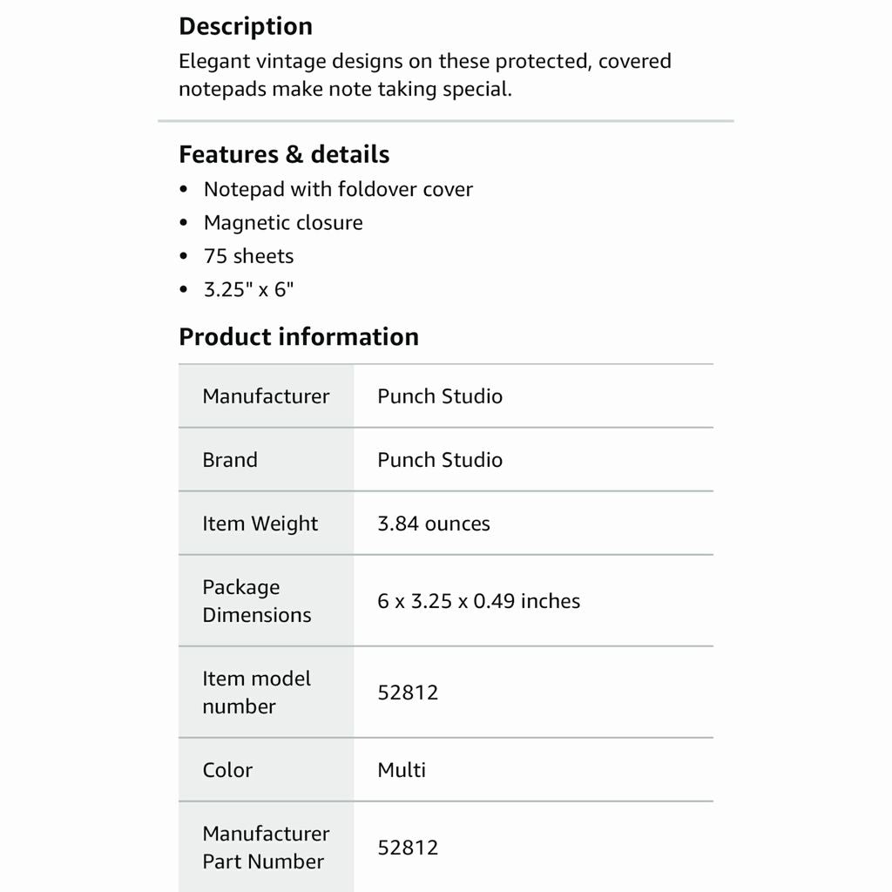Click the 'Magnetic closure' bullet item

coord(283,222)
